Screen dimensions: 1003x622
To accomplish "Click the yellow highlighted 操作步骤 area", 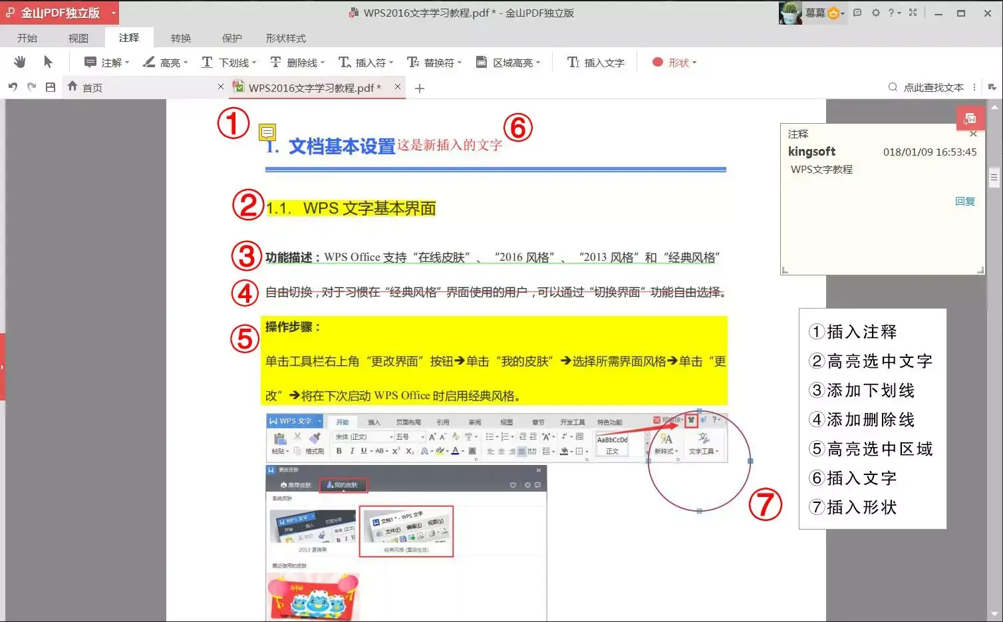I will pos(494,361).
